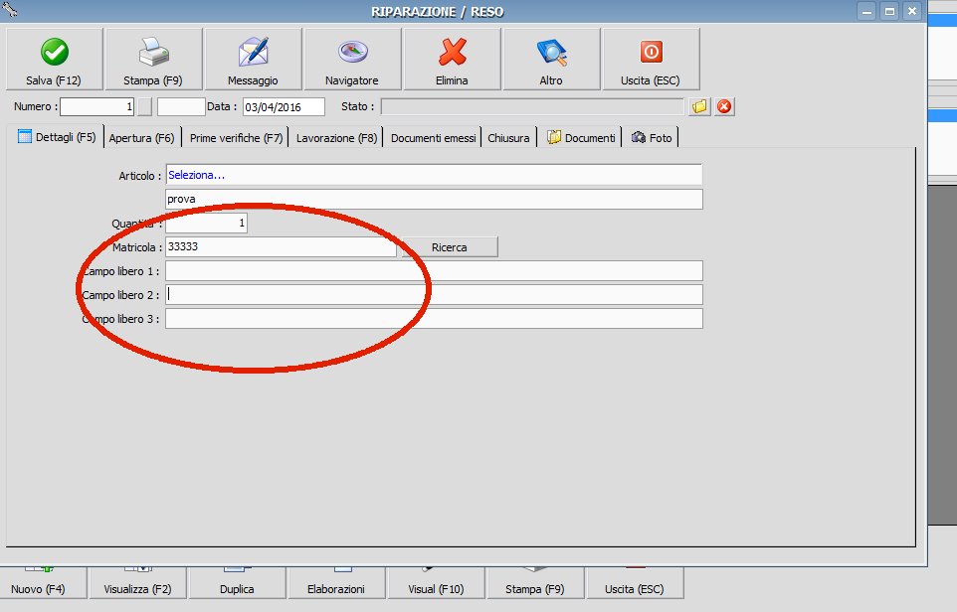Screen dimensions: 957x612
Task: Click the yellow folder icon next to Stato
Action: coord(699,106)
